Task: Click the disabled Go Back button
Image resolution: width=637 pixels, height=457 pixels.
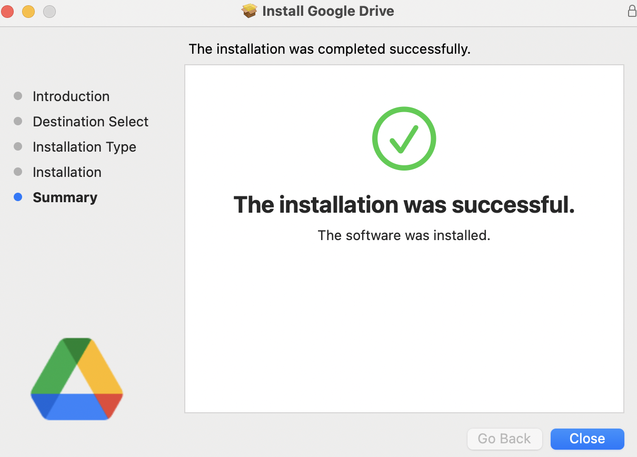Action: (x=504, y=439)
